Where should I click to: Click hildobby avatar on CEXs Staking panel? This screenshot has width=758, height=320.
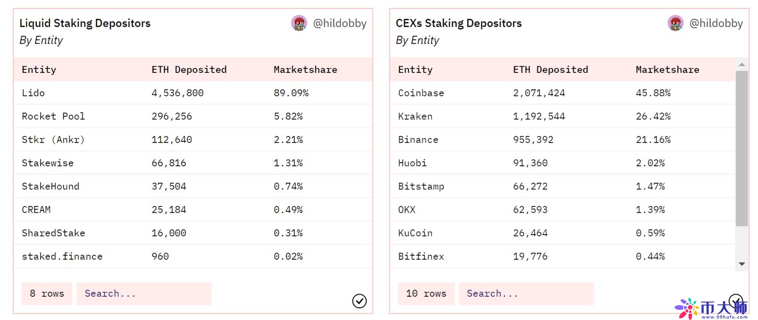coord(675,23)
